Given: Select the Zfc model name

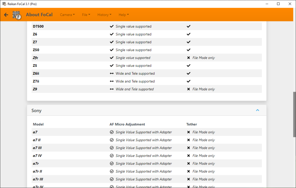Looking at the screenshot, I should coord(36,58).
